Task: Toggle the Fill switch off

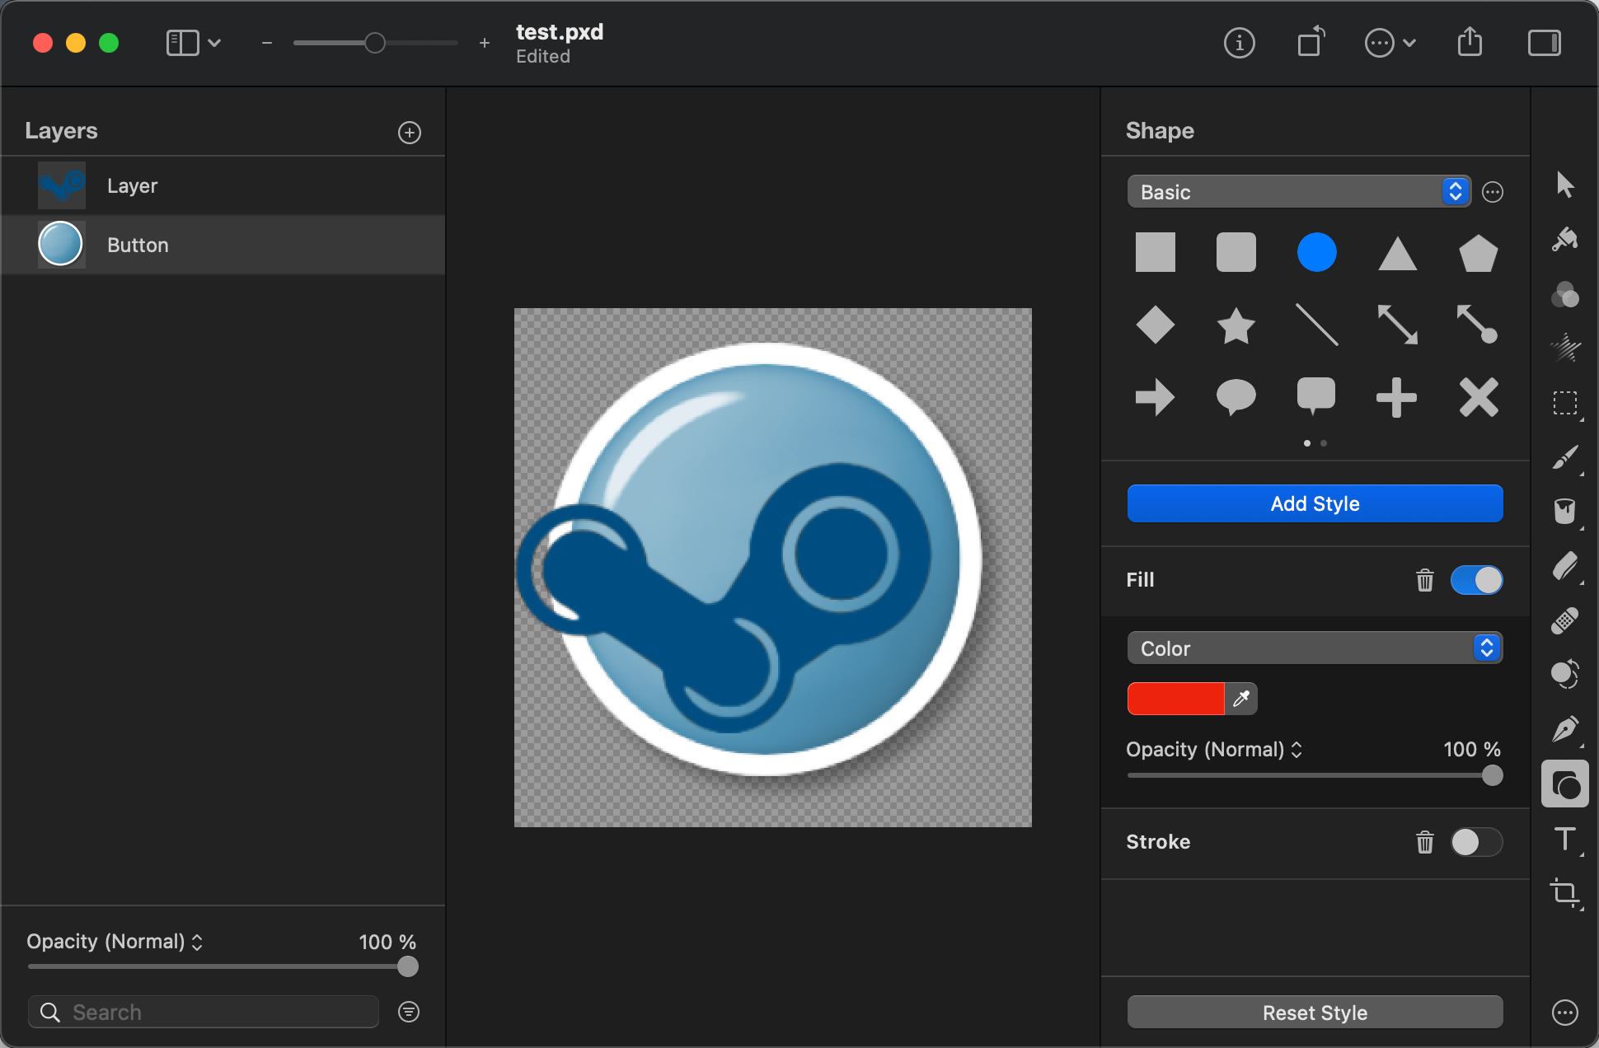Action: (x=1476, y=580)
